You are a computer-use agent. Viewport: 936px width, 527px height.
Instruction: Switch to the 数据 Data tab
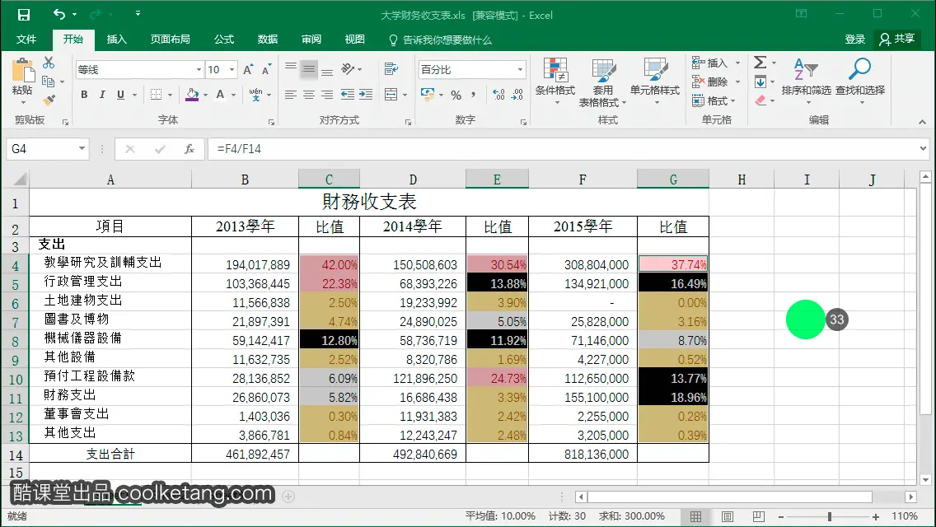point(268,40)
